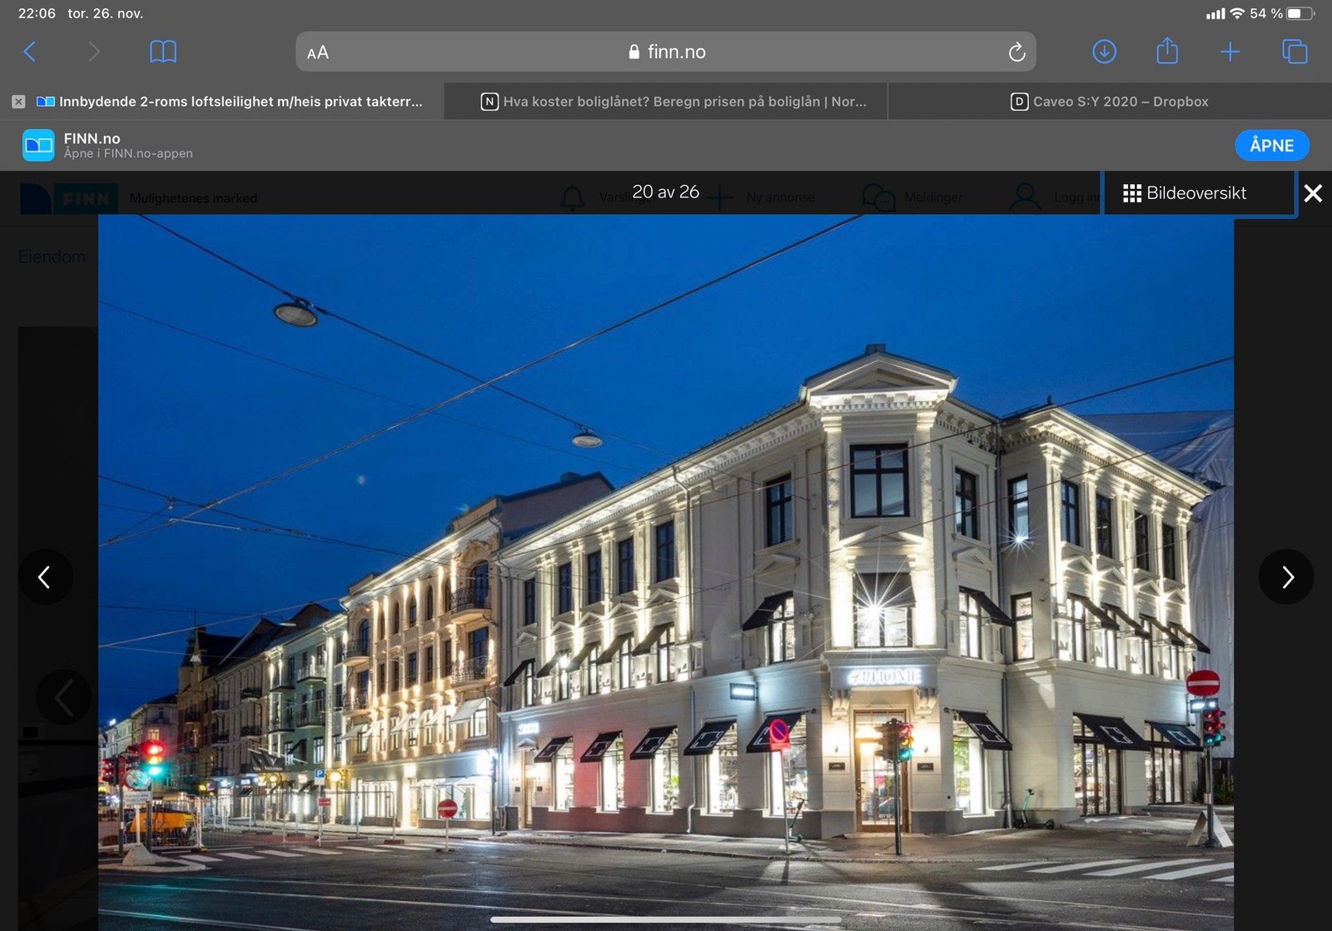Tap the battery indicator in status bar

click(x=1300, y=13)
